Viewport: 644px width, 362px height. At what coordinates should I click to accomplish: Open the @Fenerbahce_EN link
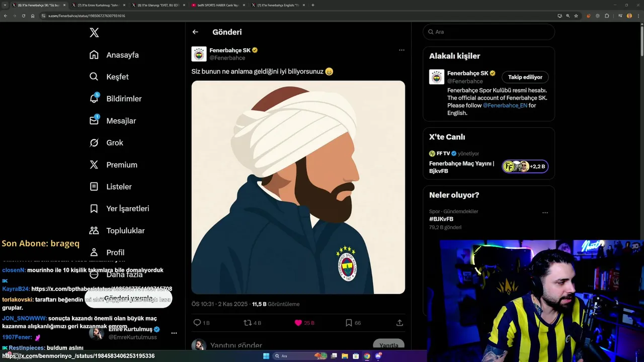[x=505, y=106]
